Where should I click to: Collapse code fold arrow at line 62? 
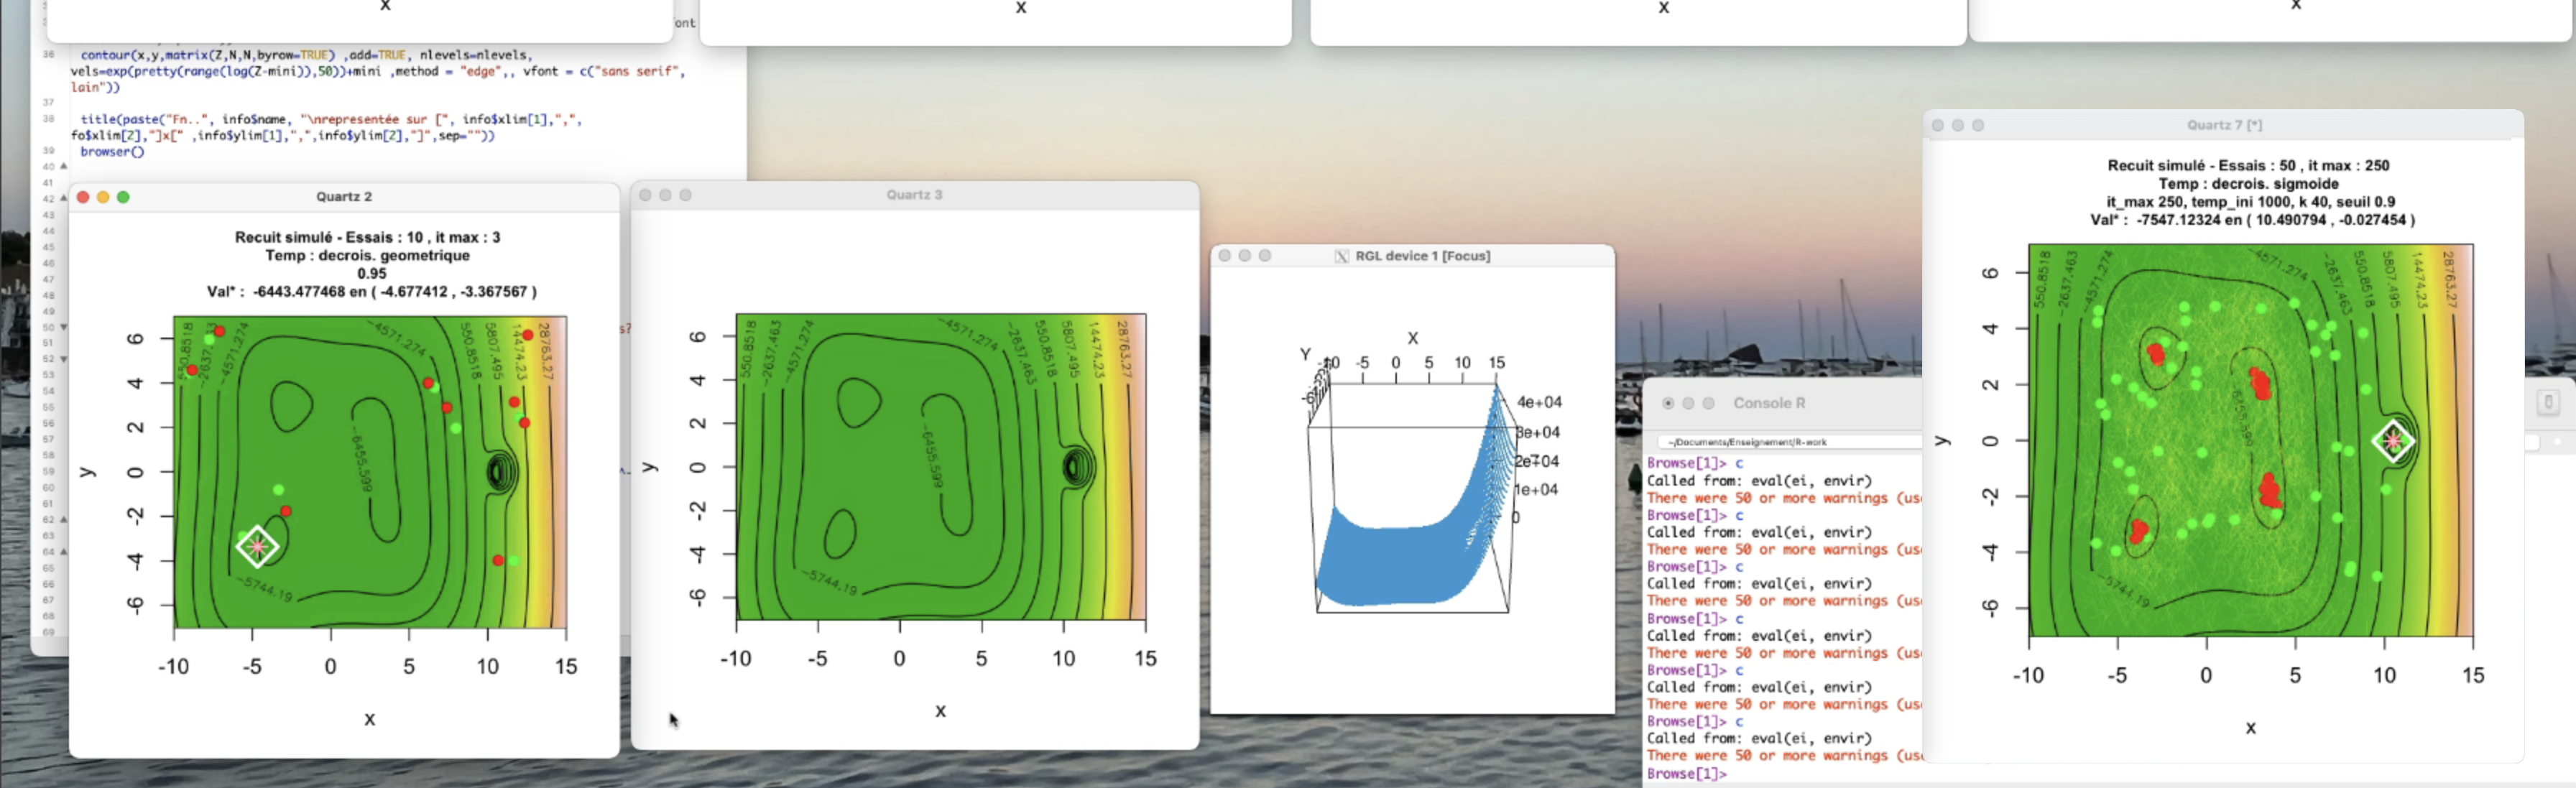(64, 519)
